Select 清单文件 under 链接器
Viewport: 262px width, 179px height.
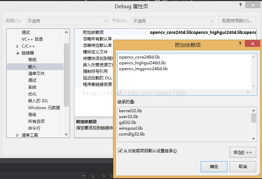coord(36,74)
